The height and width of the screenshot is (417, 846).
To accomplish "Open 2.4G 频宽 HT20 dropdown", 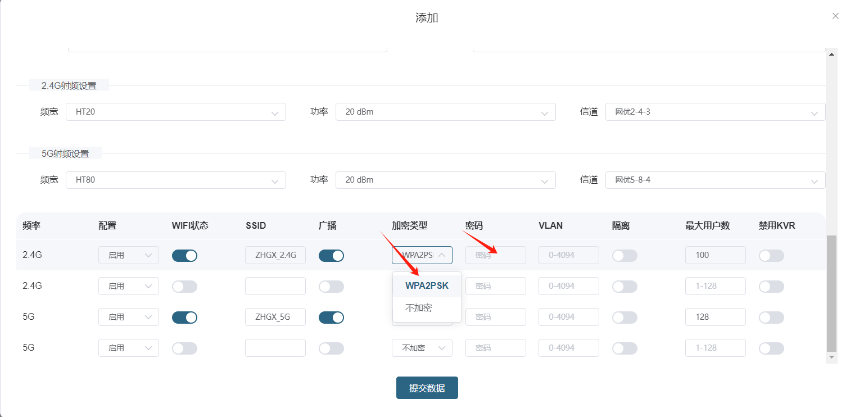I will pos(175,112).
